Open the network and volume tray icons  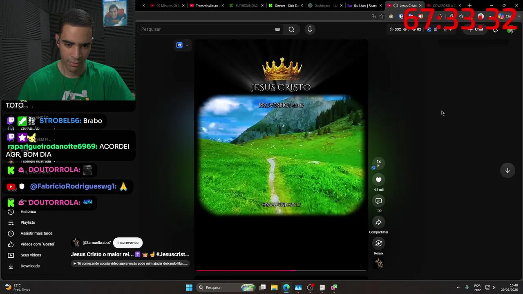tap(490, 287)
